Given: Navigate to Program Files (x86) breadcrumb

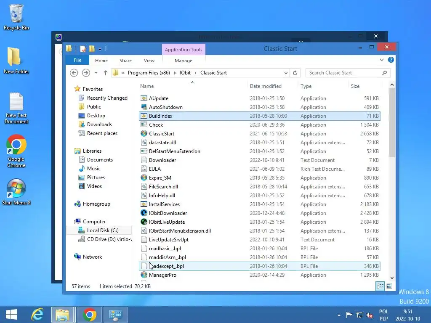Looking at the screenshot, I should pos(149,73).
